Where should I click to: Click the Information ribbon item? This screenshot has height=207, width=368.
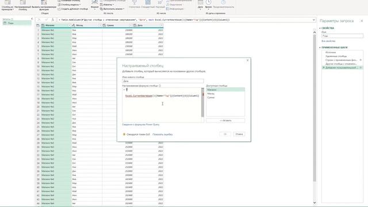pyautogui.click(x=175, y=9)
